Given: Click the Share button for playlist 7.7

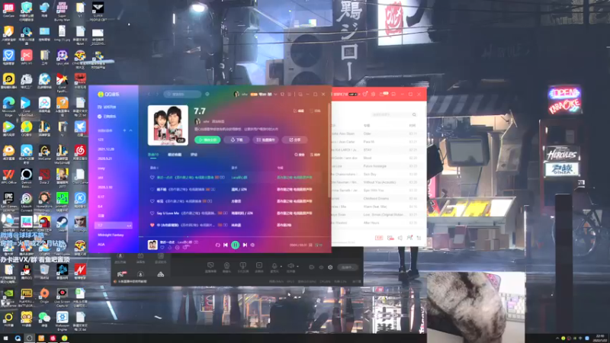Looking at the screenshot, I should click(295, 139).
